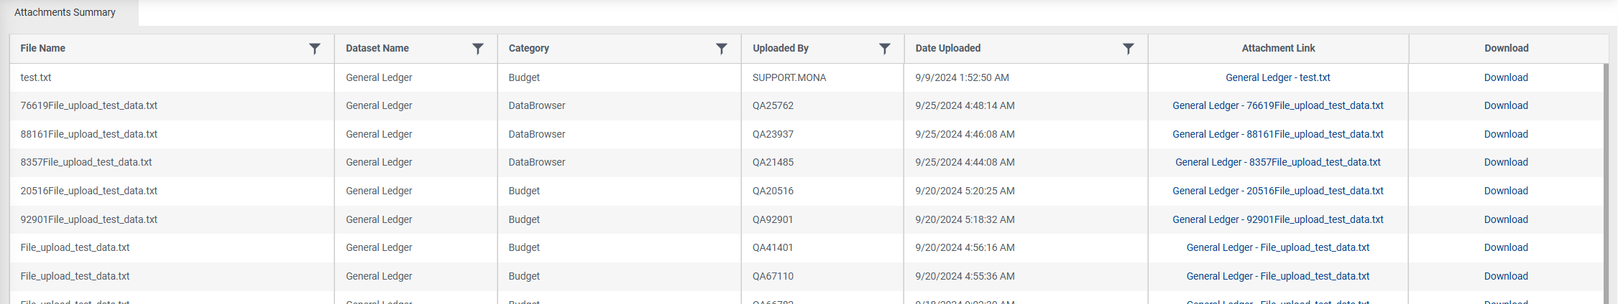
Task: Open filter icon on File Name column
Action: pyautogui.click(x=315, y=49)
